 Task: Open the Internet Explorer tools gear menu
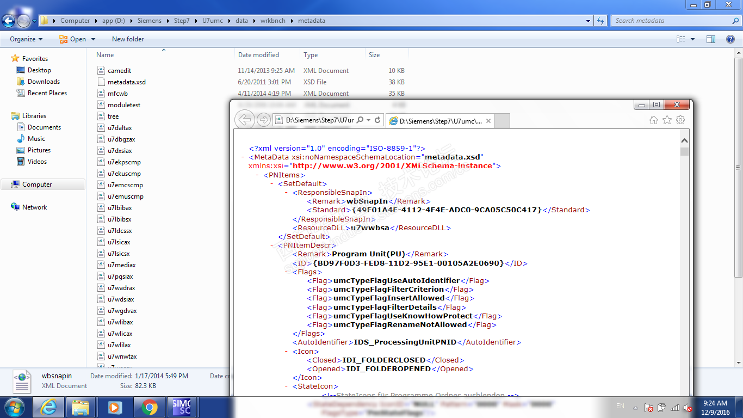coord(680,120)
